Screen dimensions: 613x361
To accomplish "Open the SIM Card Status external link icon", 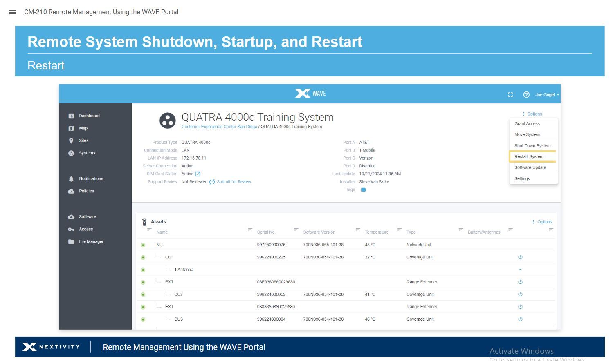I will tap(198, 174).
